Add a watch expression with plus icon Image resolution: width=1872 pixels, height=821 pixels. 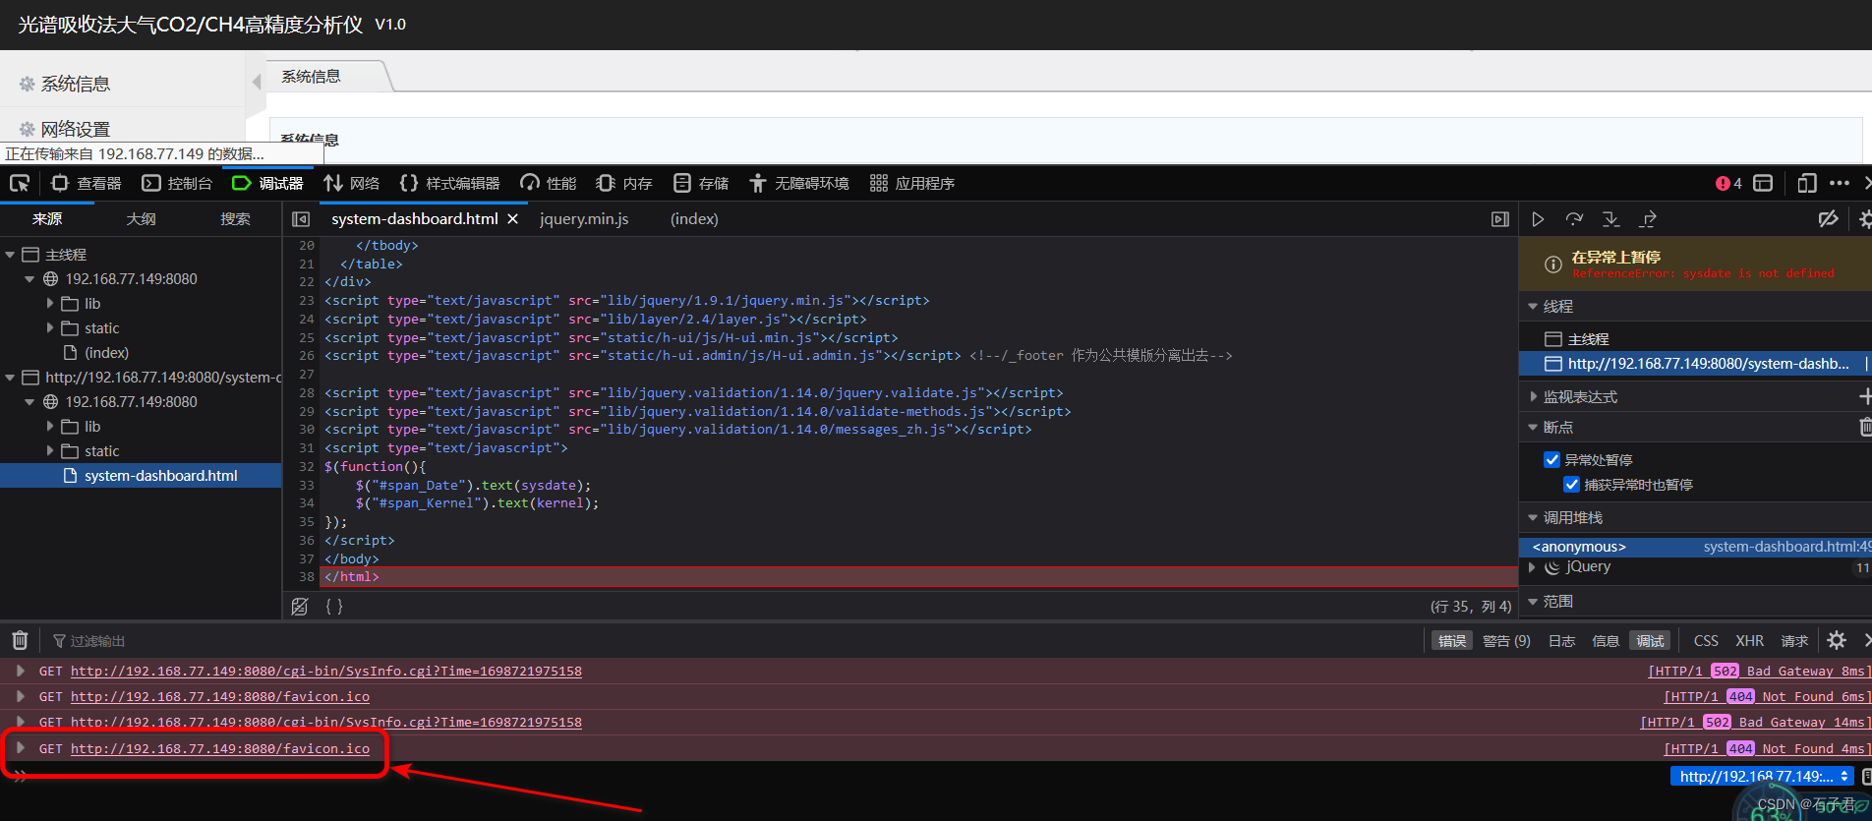coord(1864,396)
